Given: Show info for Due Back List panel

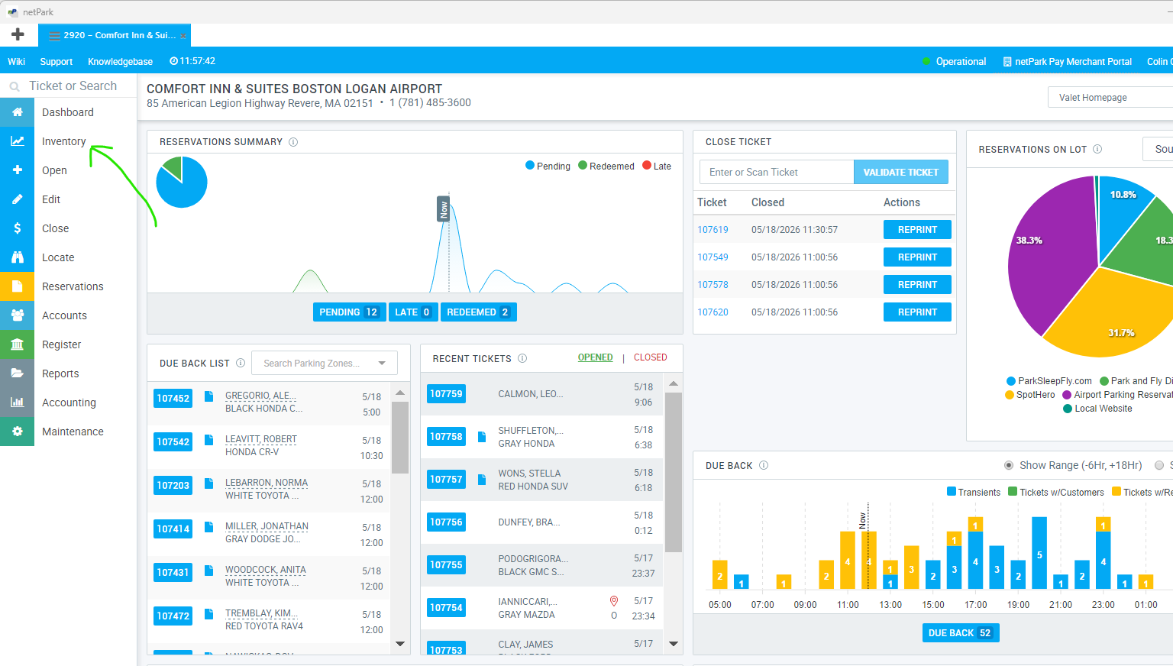Looking at the screenshot, I should click(x=241, y=363).
